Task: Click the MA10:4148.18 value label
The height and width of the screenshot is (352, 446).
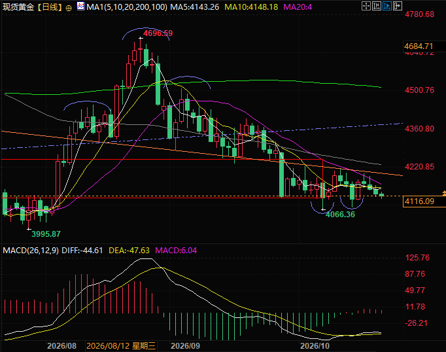Action: pos(251,7)
